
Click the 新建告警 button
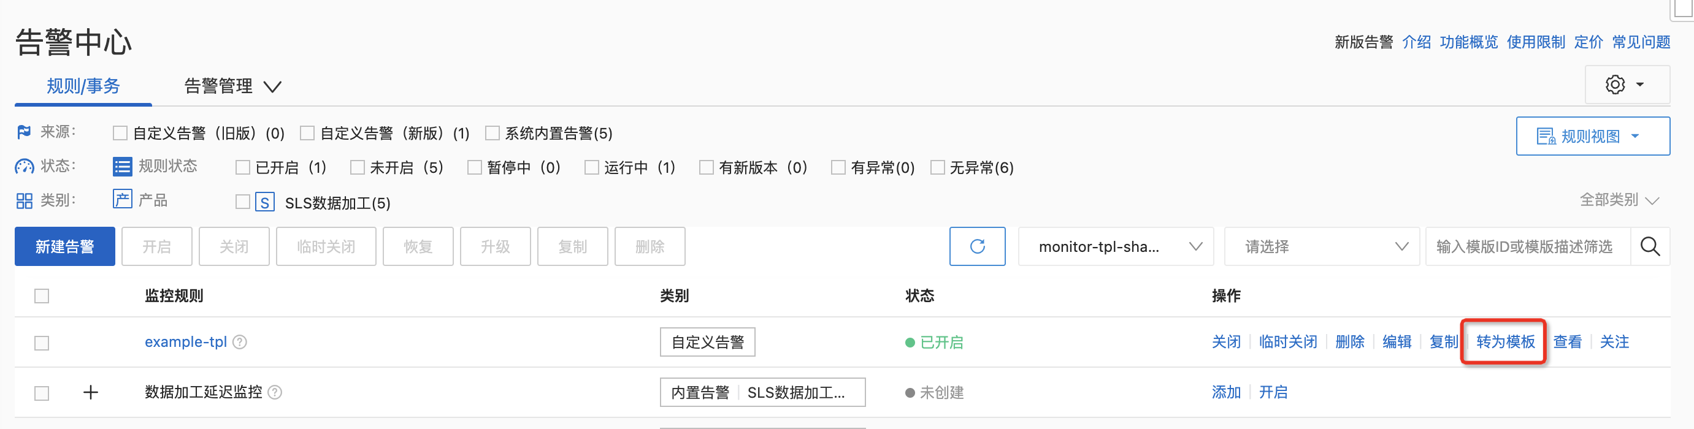64,246
